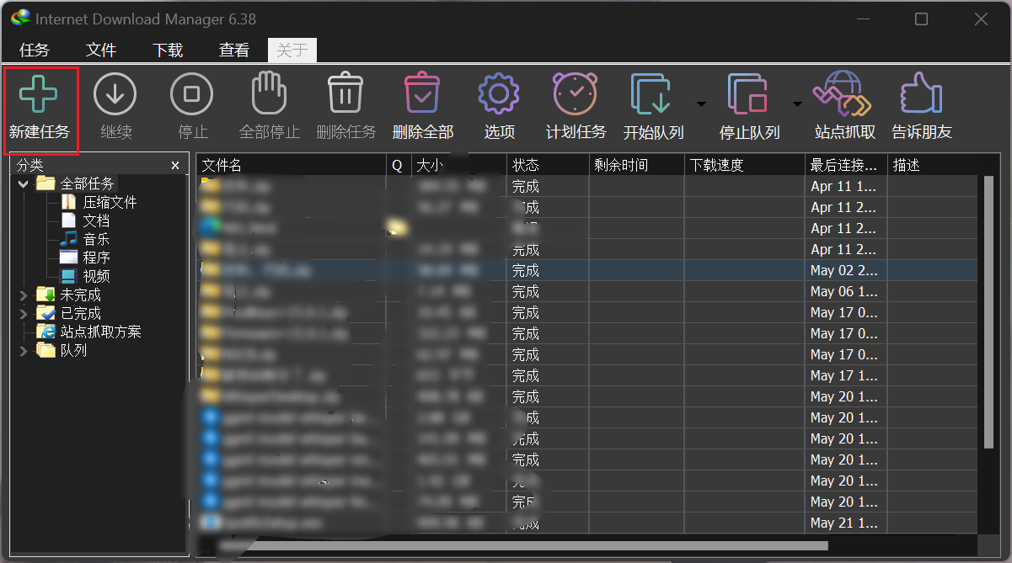Viewport: 1012px width, 563px height.
Task: Click the 新建任务 add download icon
Action: 39,93
